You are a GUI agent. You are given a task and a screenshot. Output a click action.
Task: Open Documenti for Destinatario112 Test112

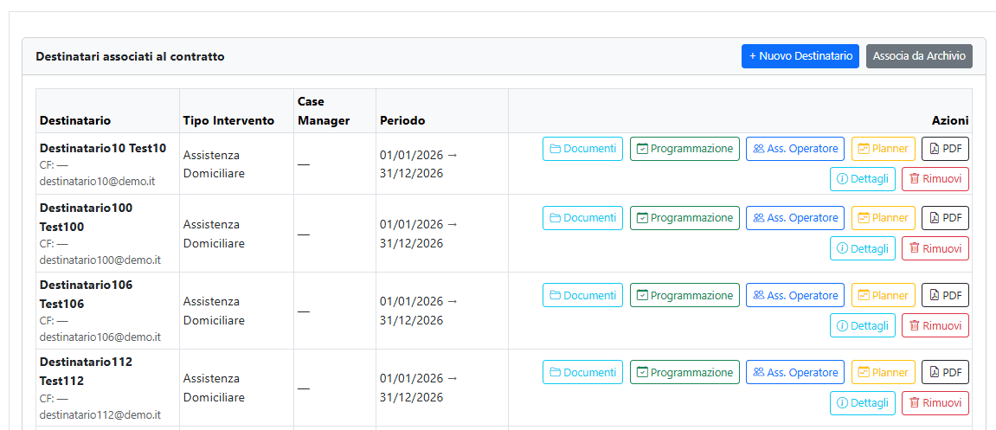pos(582,372)
